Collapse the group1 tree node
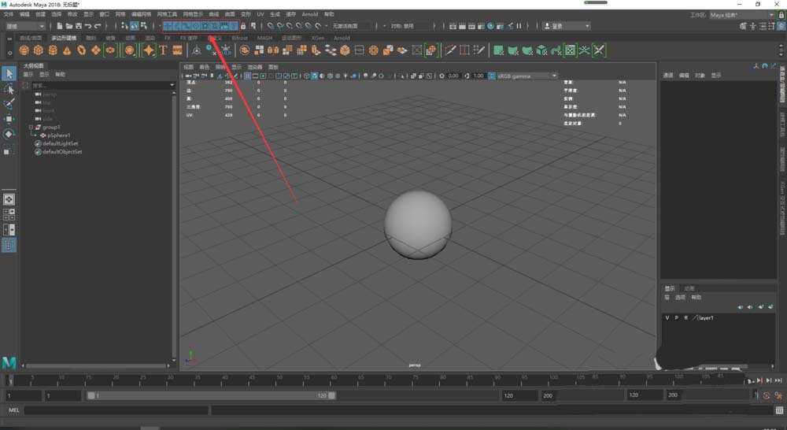 click(31, 127)
